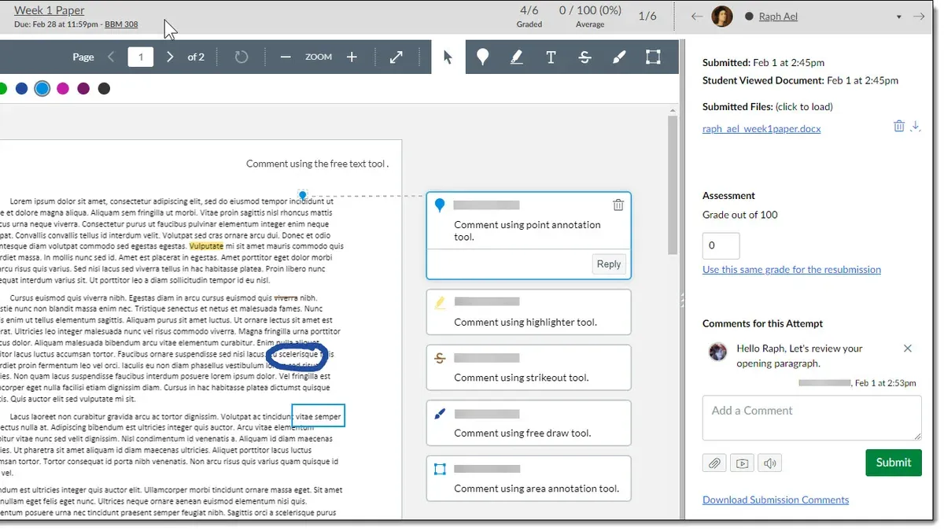
Task: Select the free draw tool
Action: point(619,57)
